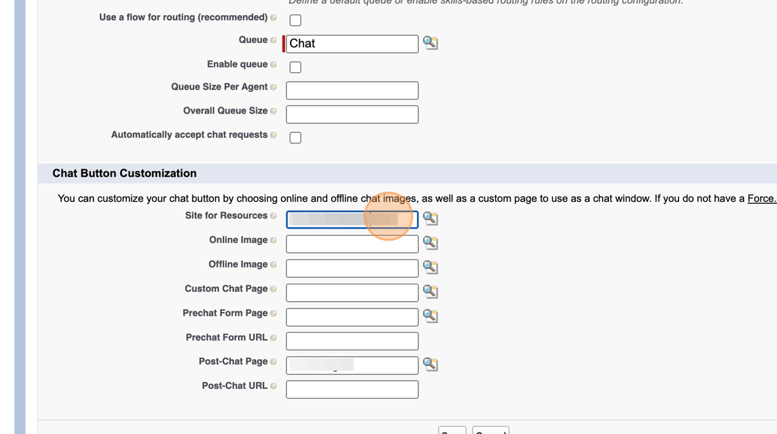This screenshot has height=434, width=777.
Task: Open the Online Image lookup icon
Action: click(x=430, y=243)
